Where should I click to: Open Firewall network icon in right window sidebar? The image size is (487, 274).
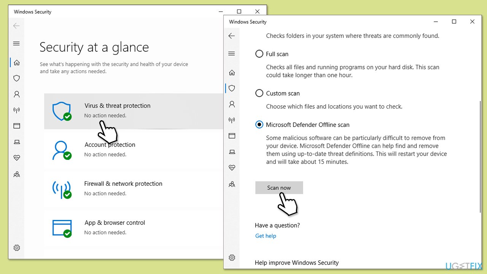pyautogui.click(x=232, y=120)
